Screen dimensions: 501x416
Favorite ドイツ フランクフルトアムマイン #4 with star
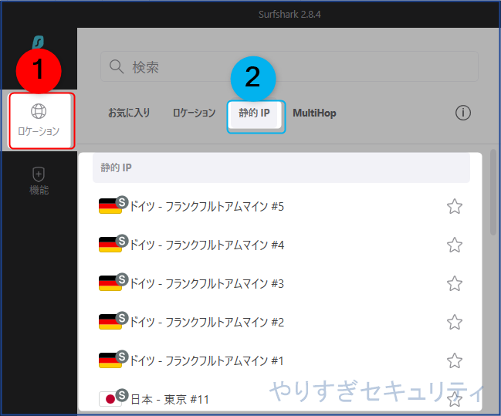point(455,245)
